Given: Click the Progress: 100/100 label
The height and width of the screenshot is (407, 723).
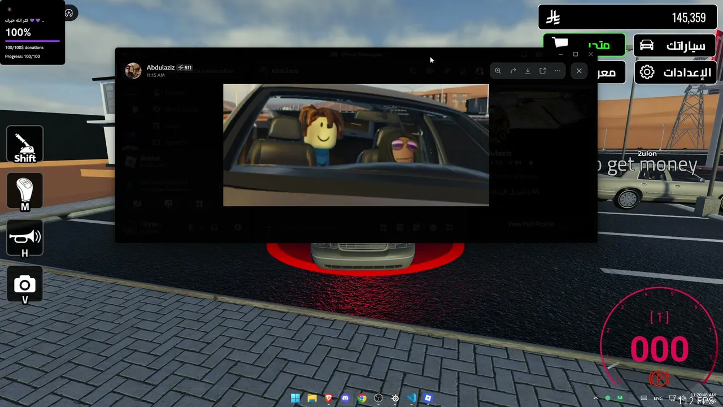Looking at the screenshot, I should [x=23, y=57].
